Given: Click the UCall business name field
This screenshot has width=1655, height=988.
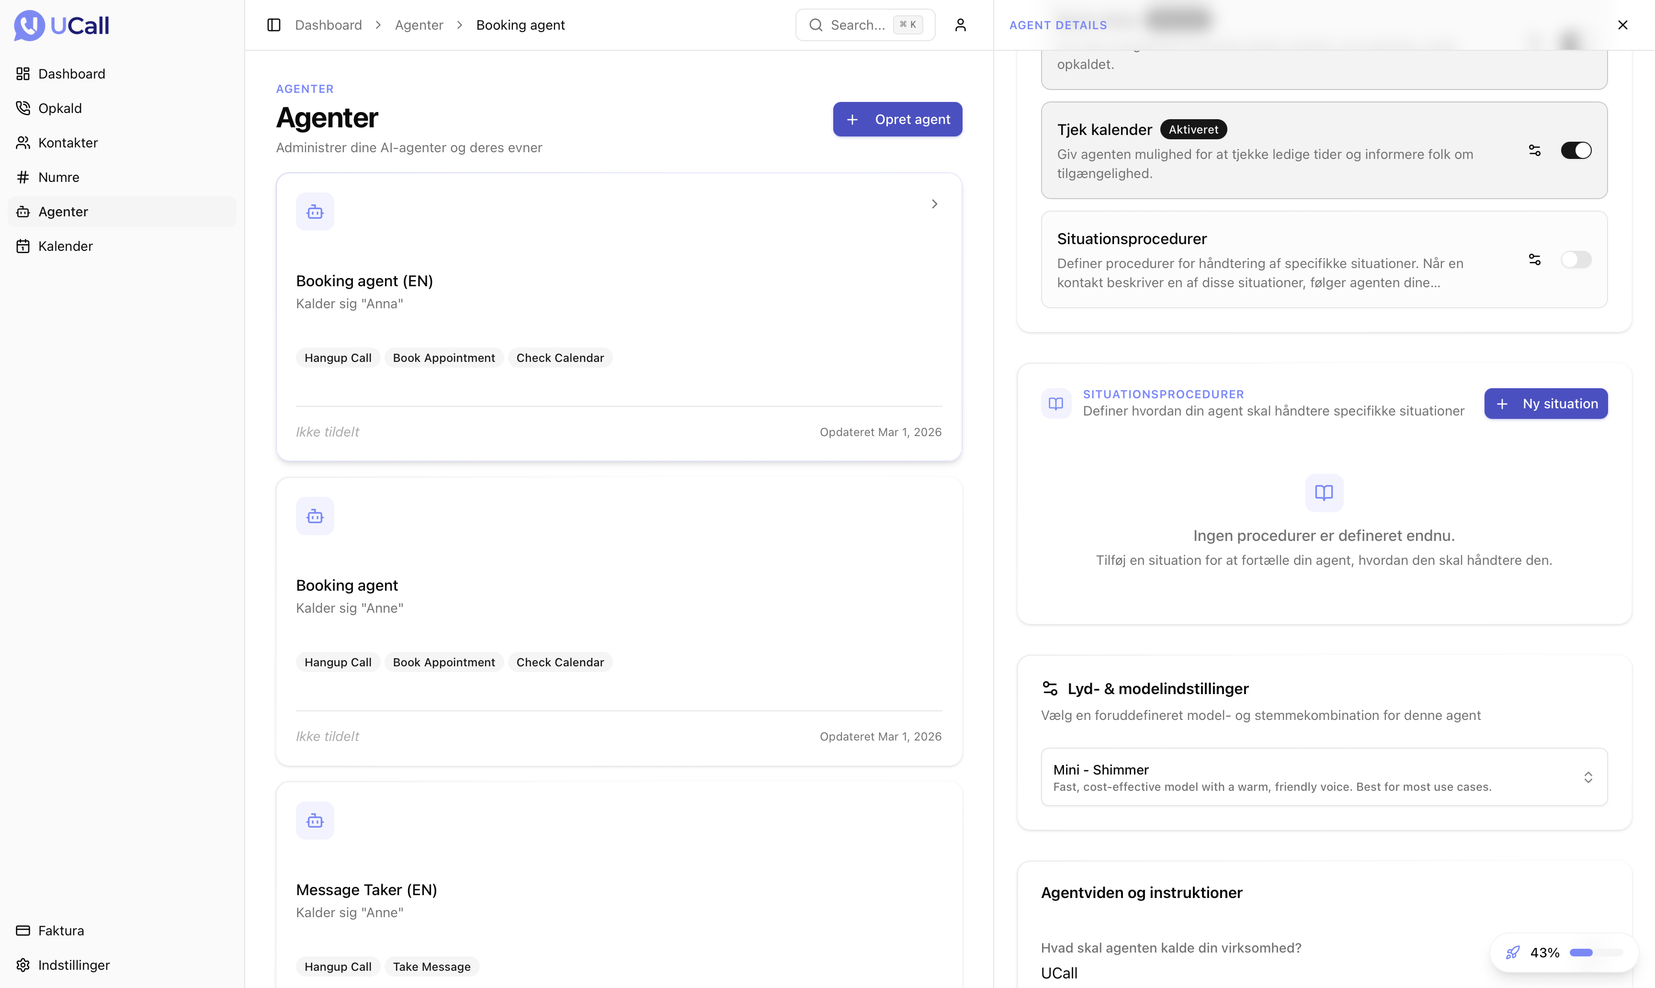Looking at the screenshot, I should pyautogui.click(x=1059, y=973).
